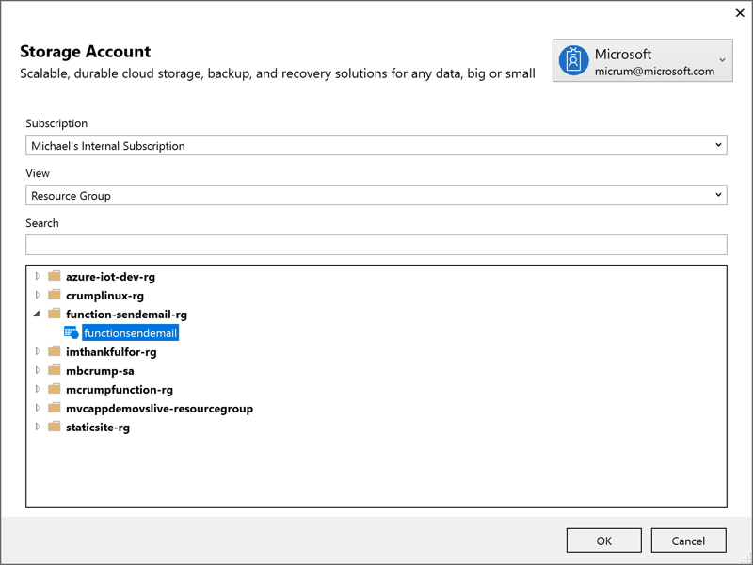Expand the mvcappdemovslive-resourcegroup node
The image size is (753, 565).
tap(38, 408)
